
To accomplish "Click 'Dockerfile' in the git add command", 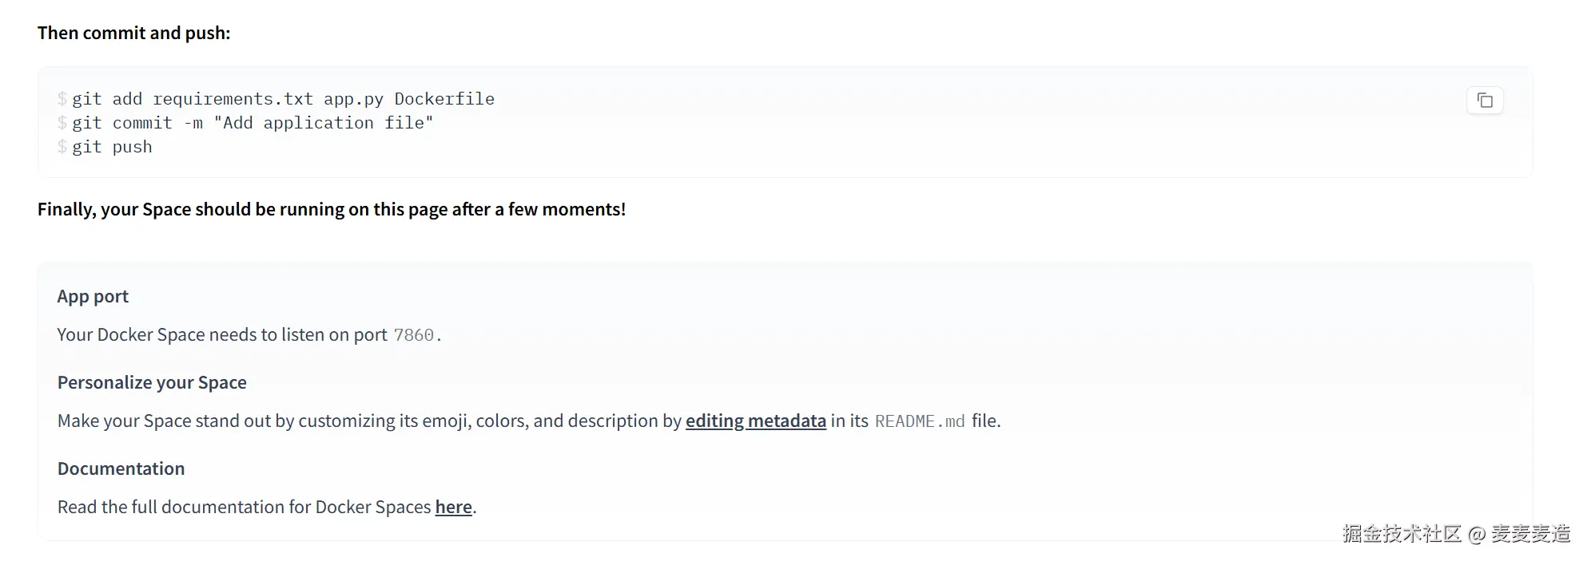I will click(444, 99).
